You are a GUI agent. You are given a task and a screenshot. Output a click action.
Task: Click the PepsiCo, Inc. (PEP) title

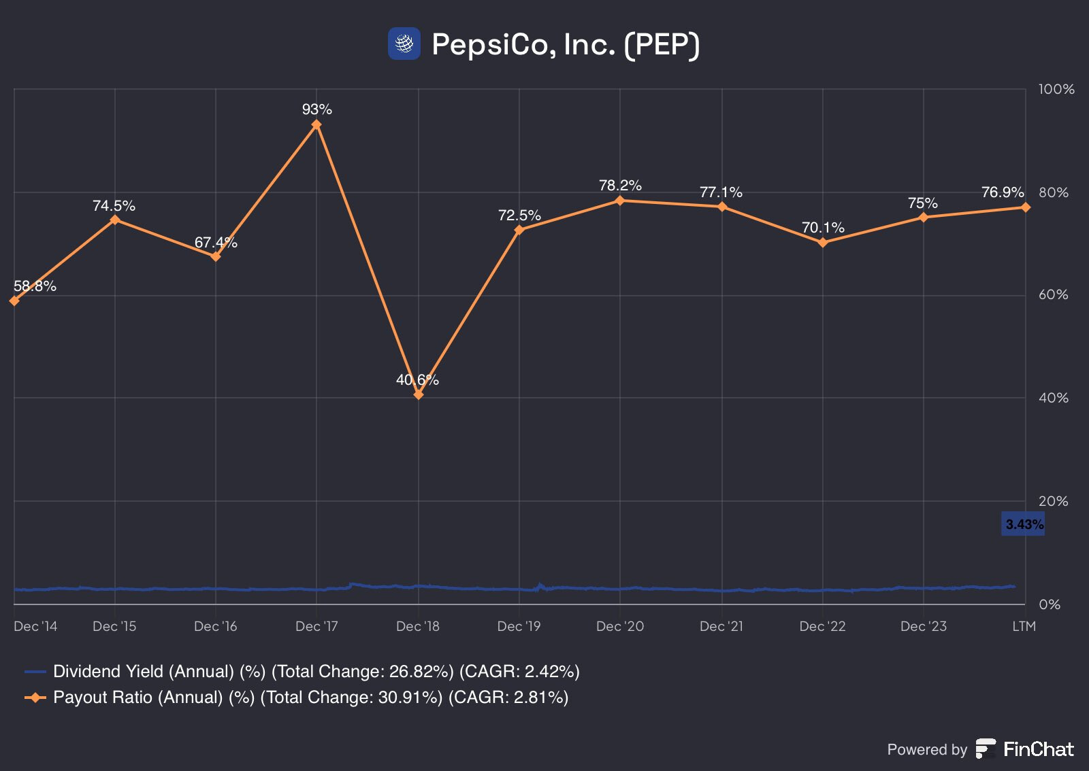[566, 44]
